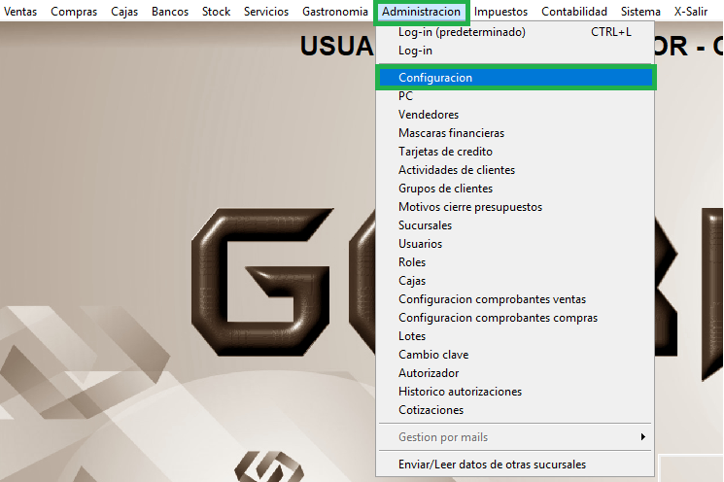Open Sucursales entry

(x=516, y=225)
